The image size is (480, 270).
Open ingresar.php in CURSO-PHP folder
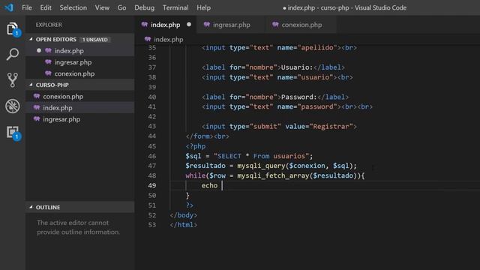pyautogui.click(x=80, y=119)
